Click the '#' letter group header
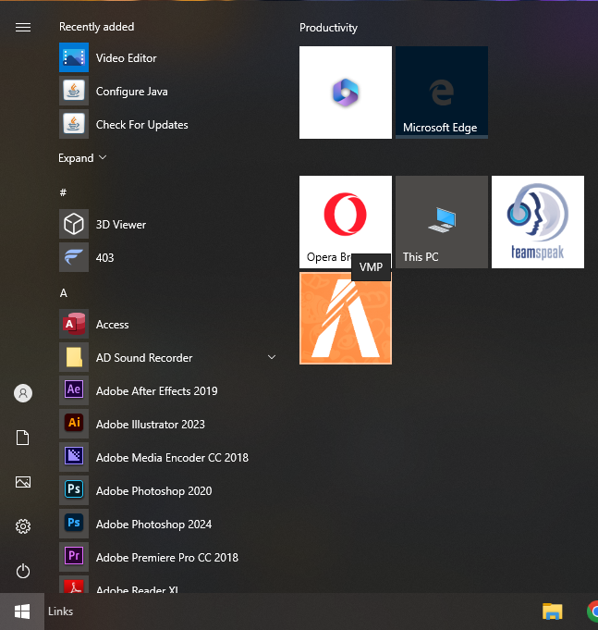Image resolution: width=598 pixels, height=630 pixels. (63, 192)
